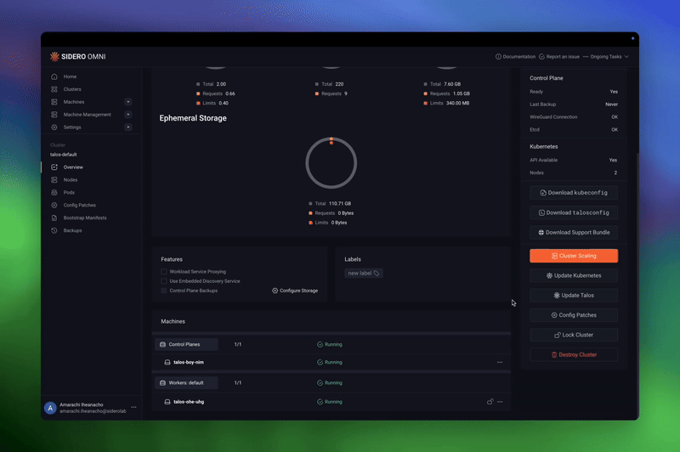Open the Home sidebar icon
This screenshot has width=680, height=452.
54,76
